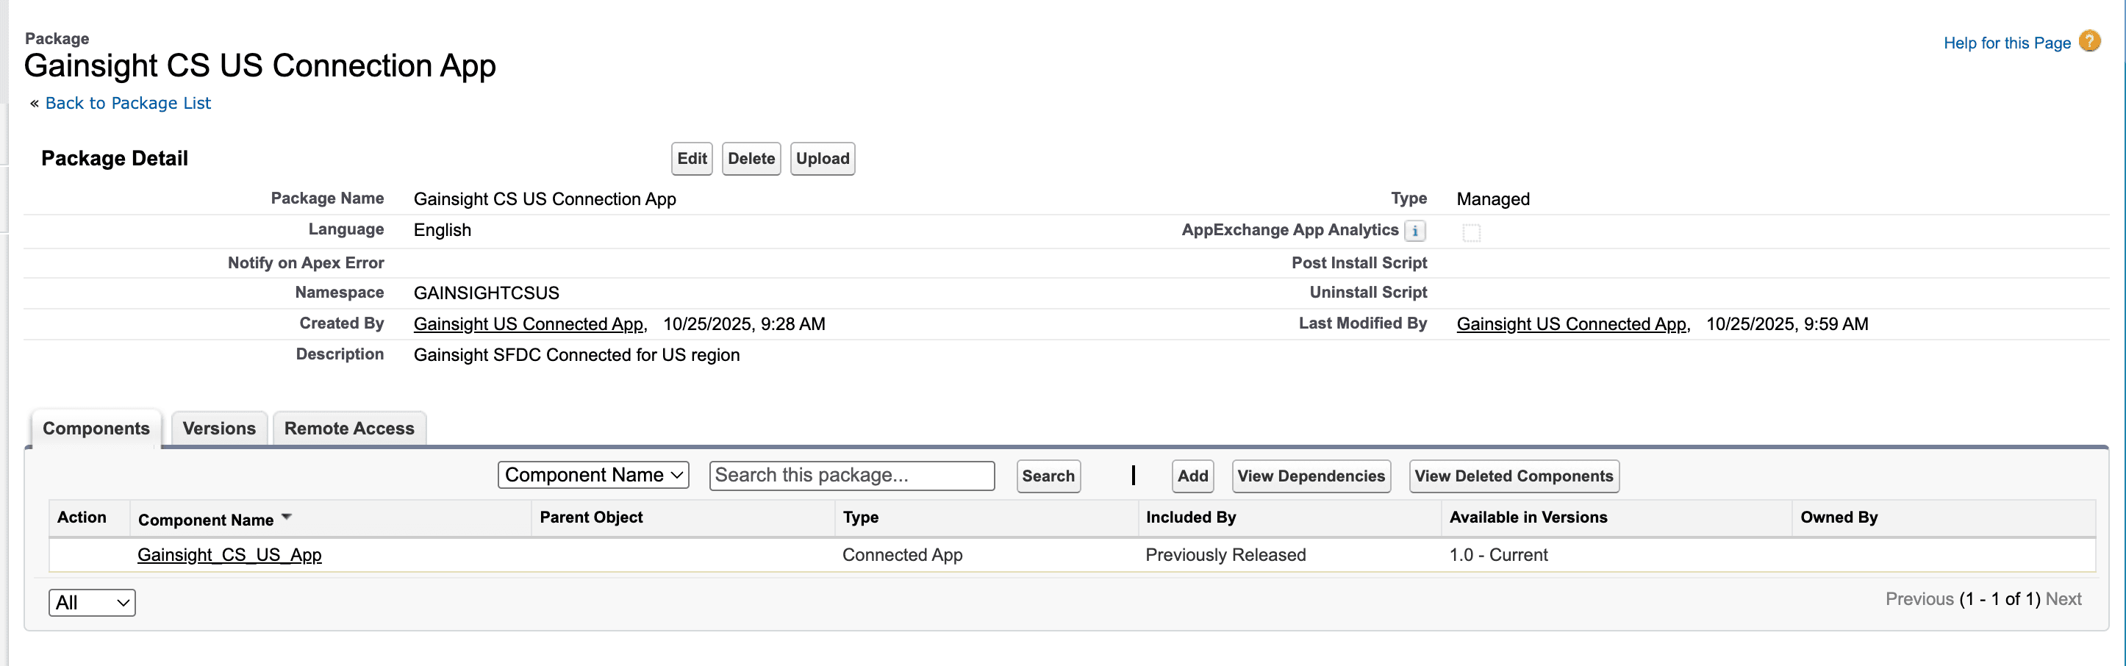Image resolution: width=2126 pixels, height=666 pixels.
Task: Open the Help for this Page link
Action: [2007, 43]
